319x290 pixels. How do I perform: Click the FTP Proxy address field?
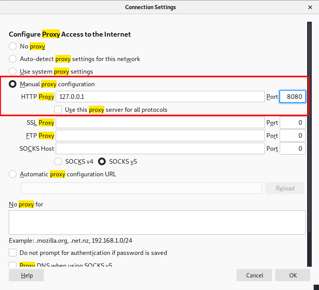coord(160,136)
